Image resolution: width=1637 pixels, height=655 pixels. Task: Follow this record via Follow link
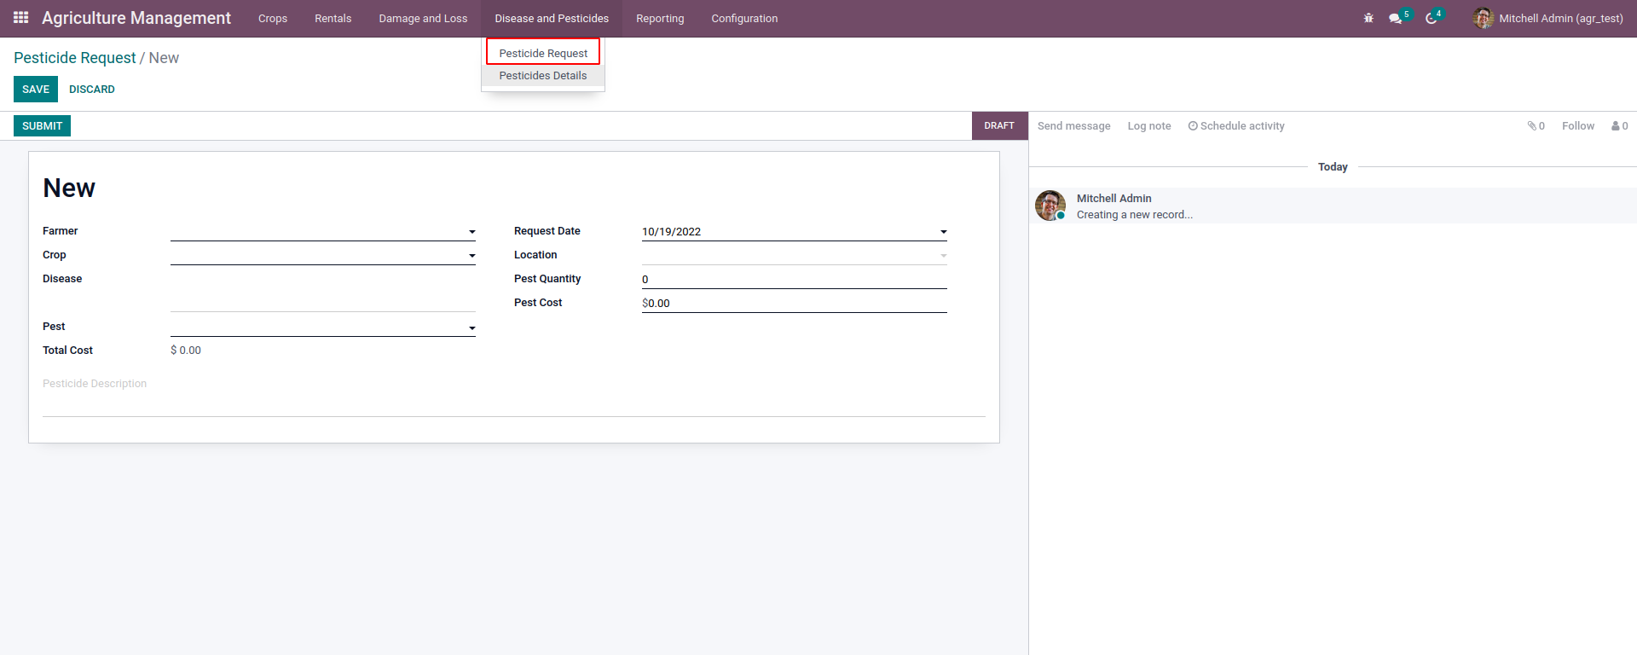click(1577, 126)
